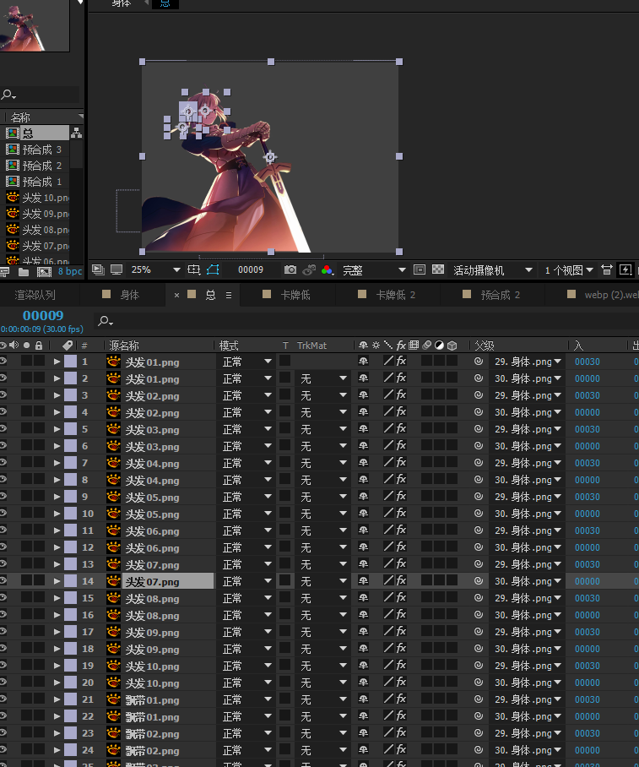This screenshot has width=639, height=767.
Task: Click the snapshot camera icon in viewer
Action: (x=290, y=270)
